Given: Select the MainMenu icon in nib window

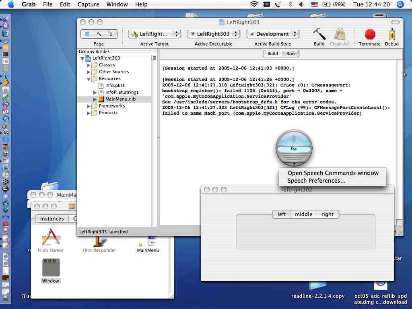Looking at the screenshot, I should point(148,241).
